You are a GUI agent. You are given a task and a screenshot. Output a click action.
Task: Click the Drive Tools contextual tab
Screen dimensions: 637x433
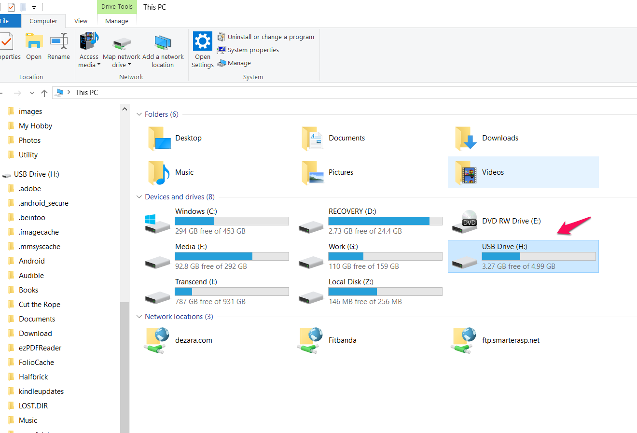[x=117, y=7]
